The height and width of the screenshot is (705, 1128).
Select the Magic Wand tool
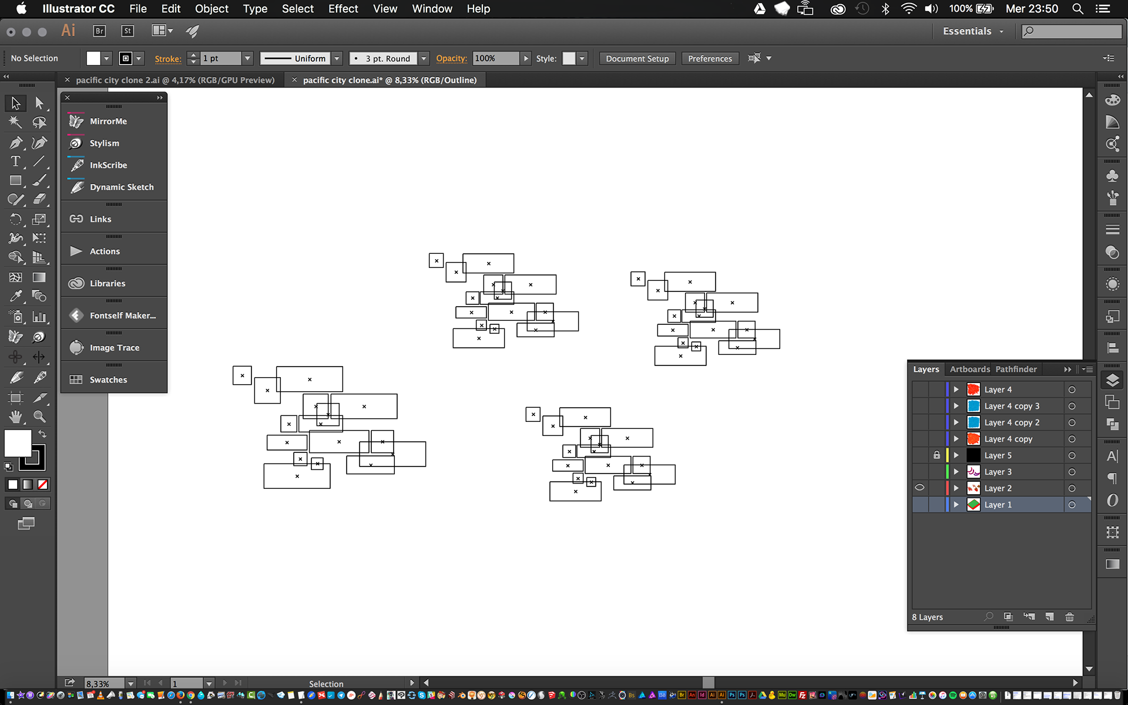[16, 122]
